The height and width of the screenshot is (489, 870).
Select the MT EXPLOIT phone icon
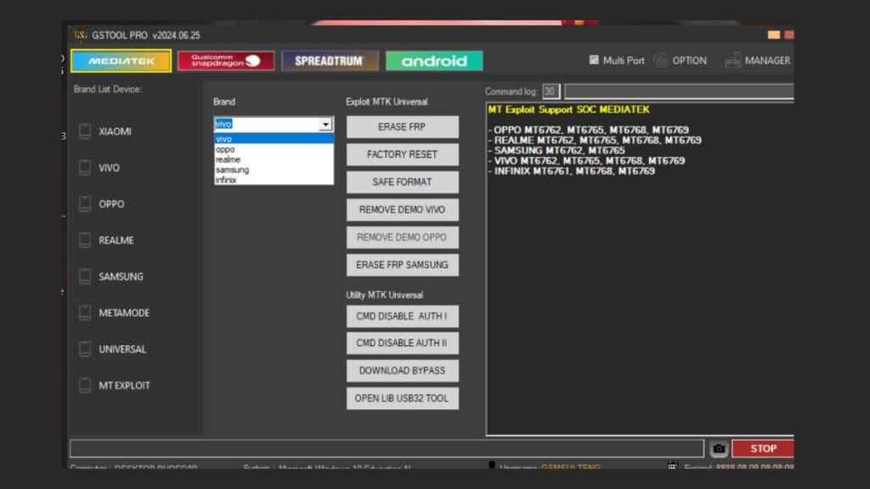click(x=85, y=385)
